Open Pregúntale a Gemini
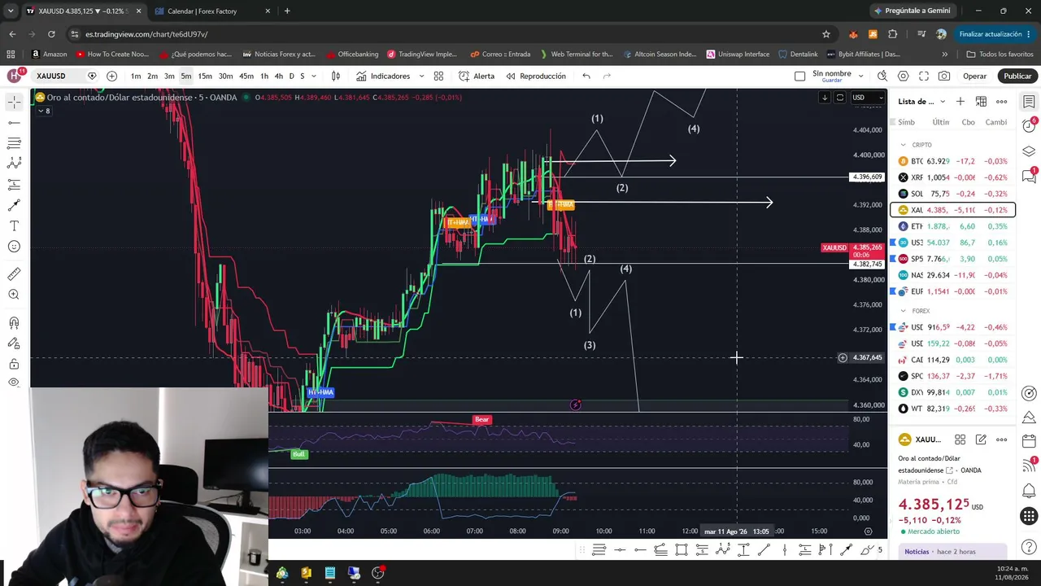1041x586 pixels. point(912,11)
